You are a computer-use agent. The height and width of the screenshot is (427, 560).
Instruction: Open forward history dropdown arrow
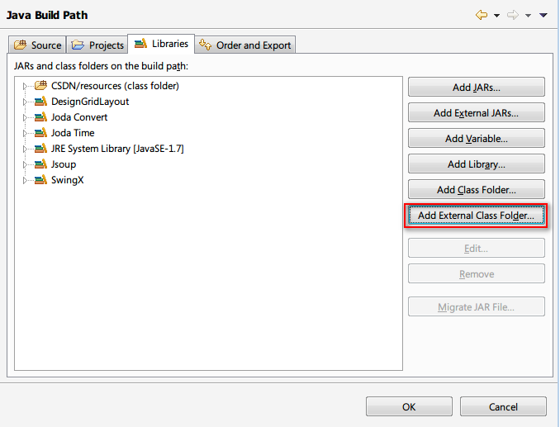[x=528, y=16]
